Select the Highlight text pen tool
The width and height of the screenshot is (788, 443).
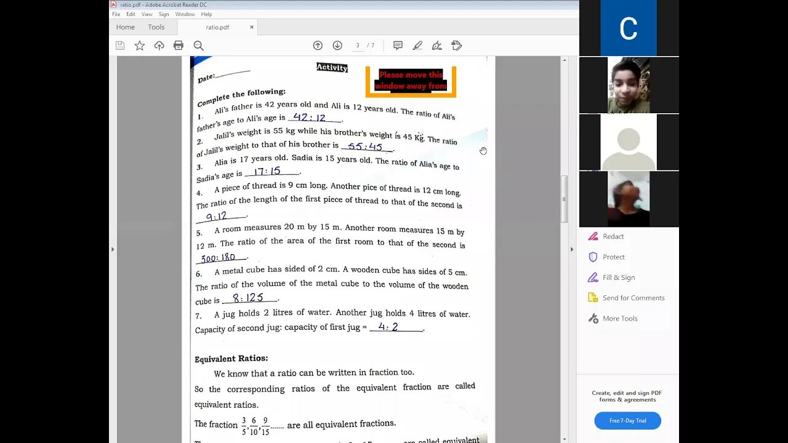417,46
